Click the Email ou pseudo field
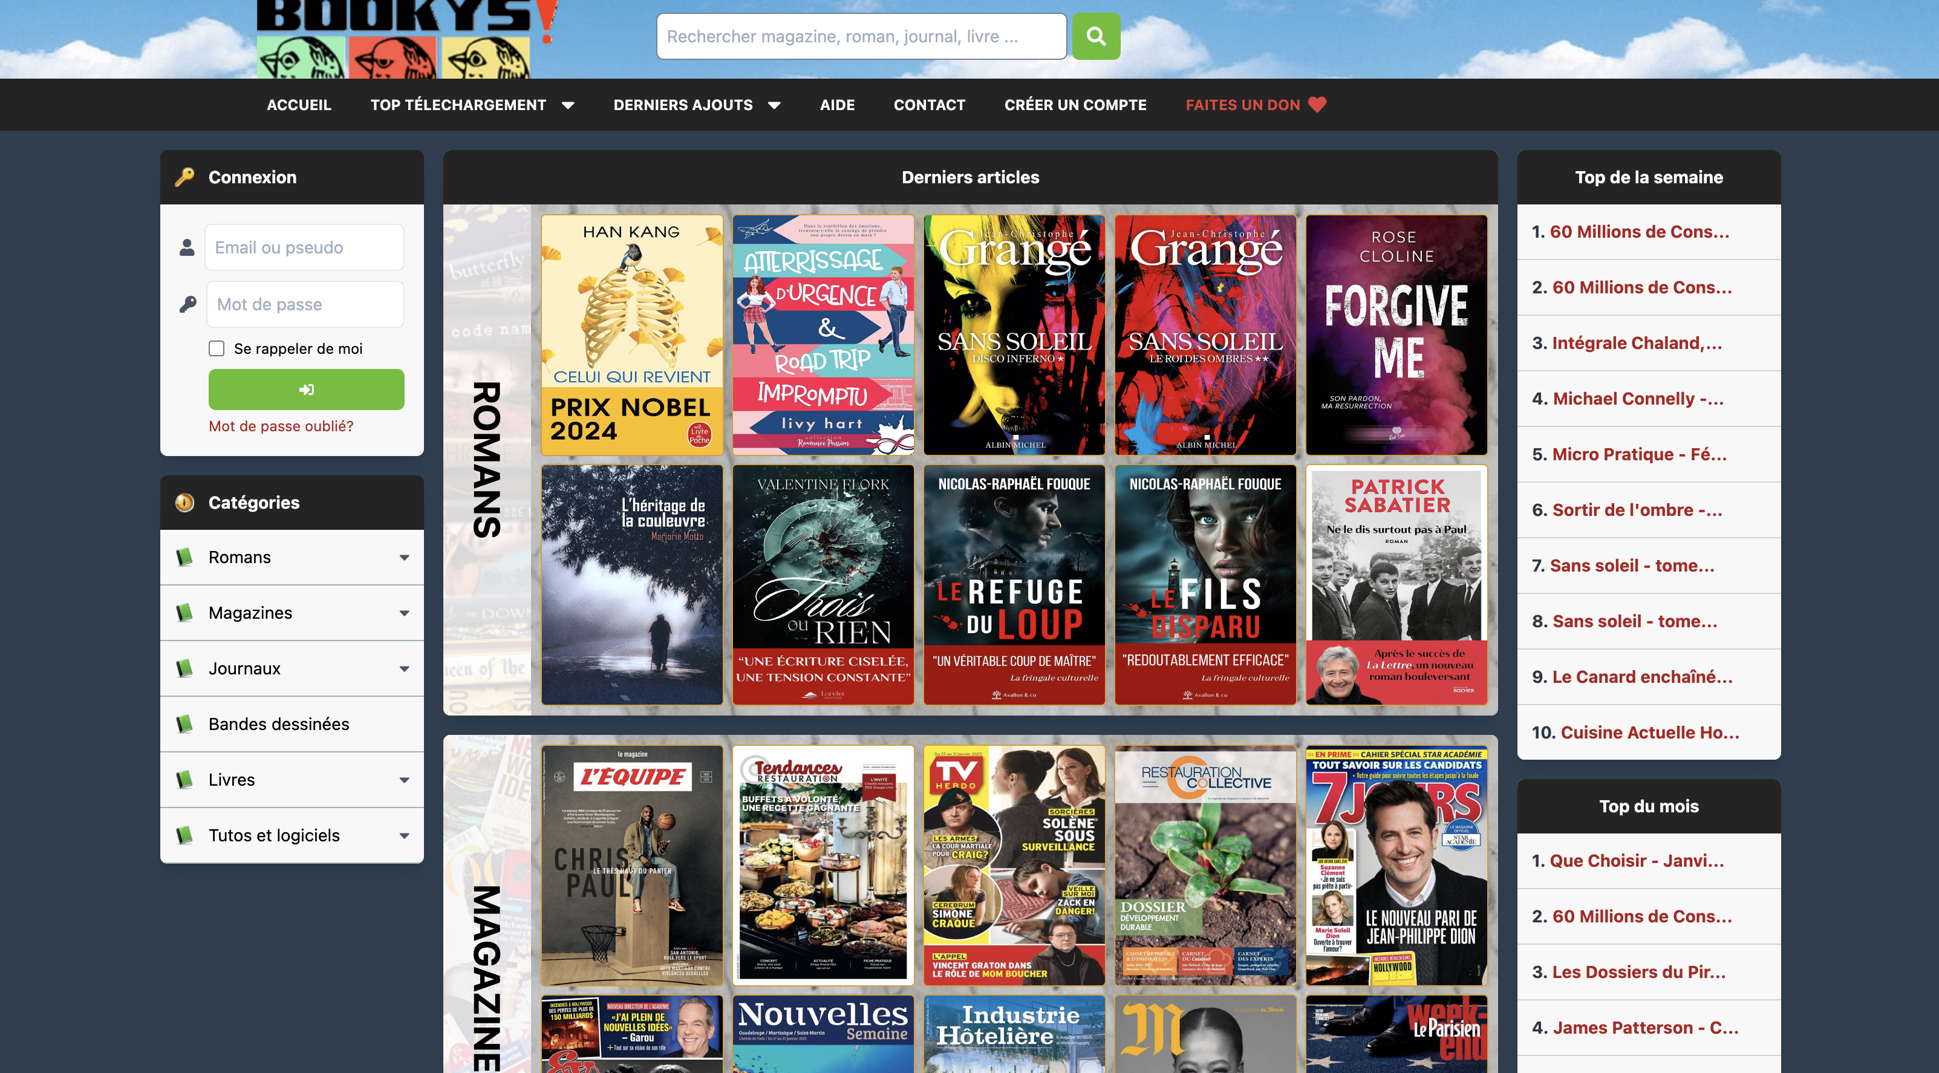This screenshot has height=1073, width=1939. [304, 248]
